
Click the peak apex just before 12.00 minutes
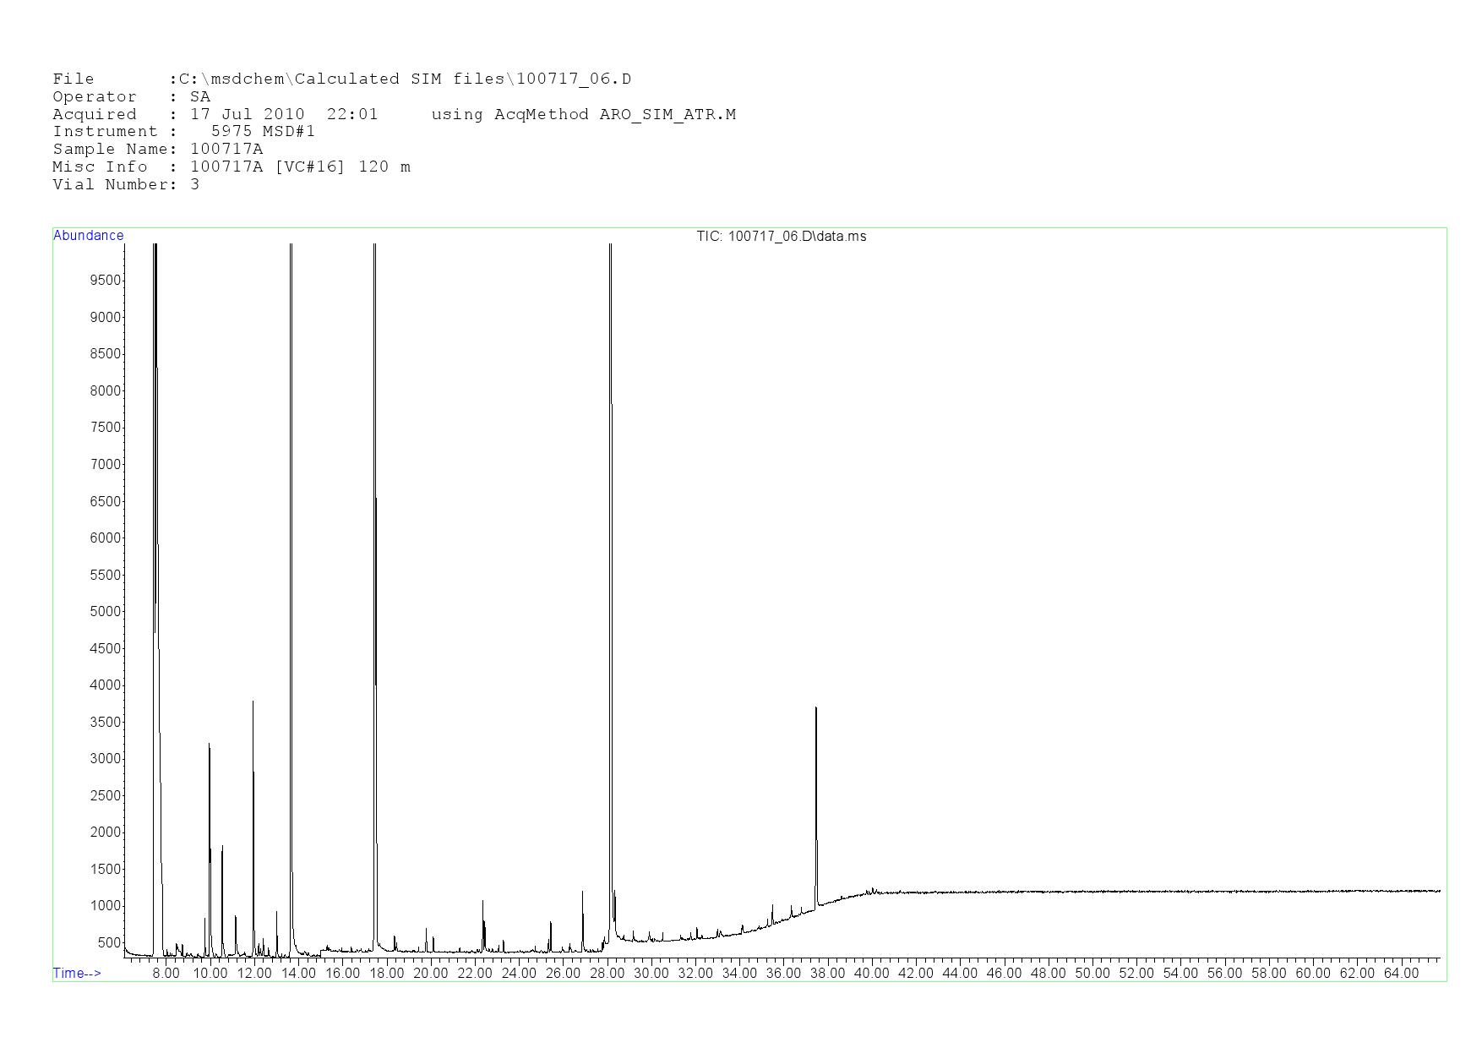[253, 703]
